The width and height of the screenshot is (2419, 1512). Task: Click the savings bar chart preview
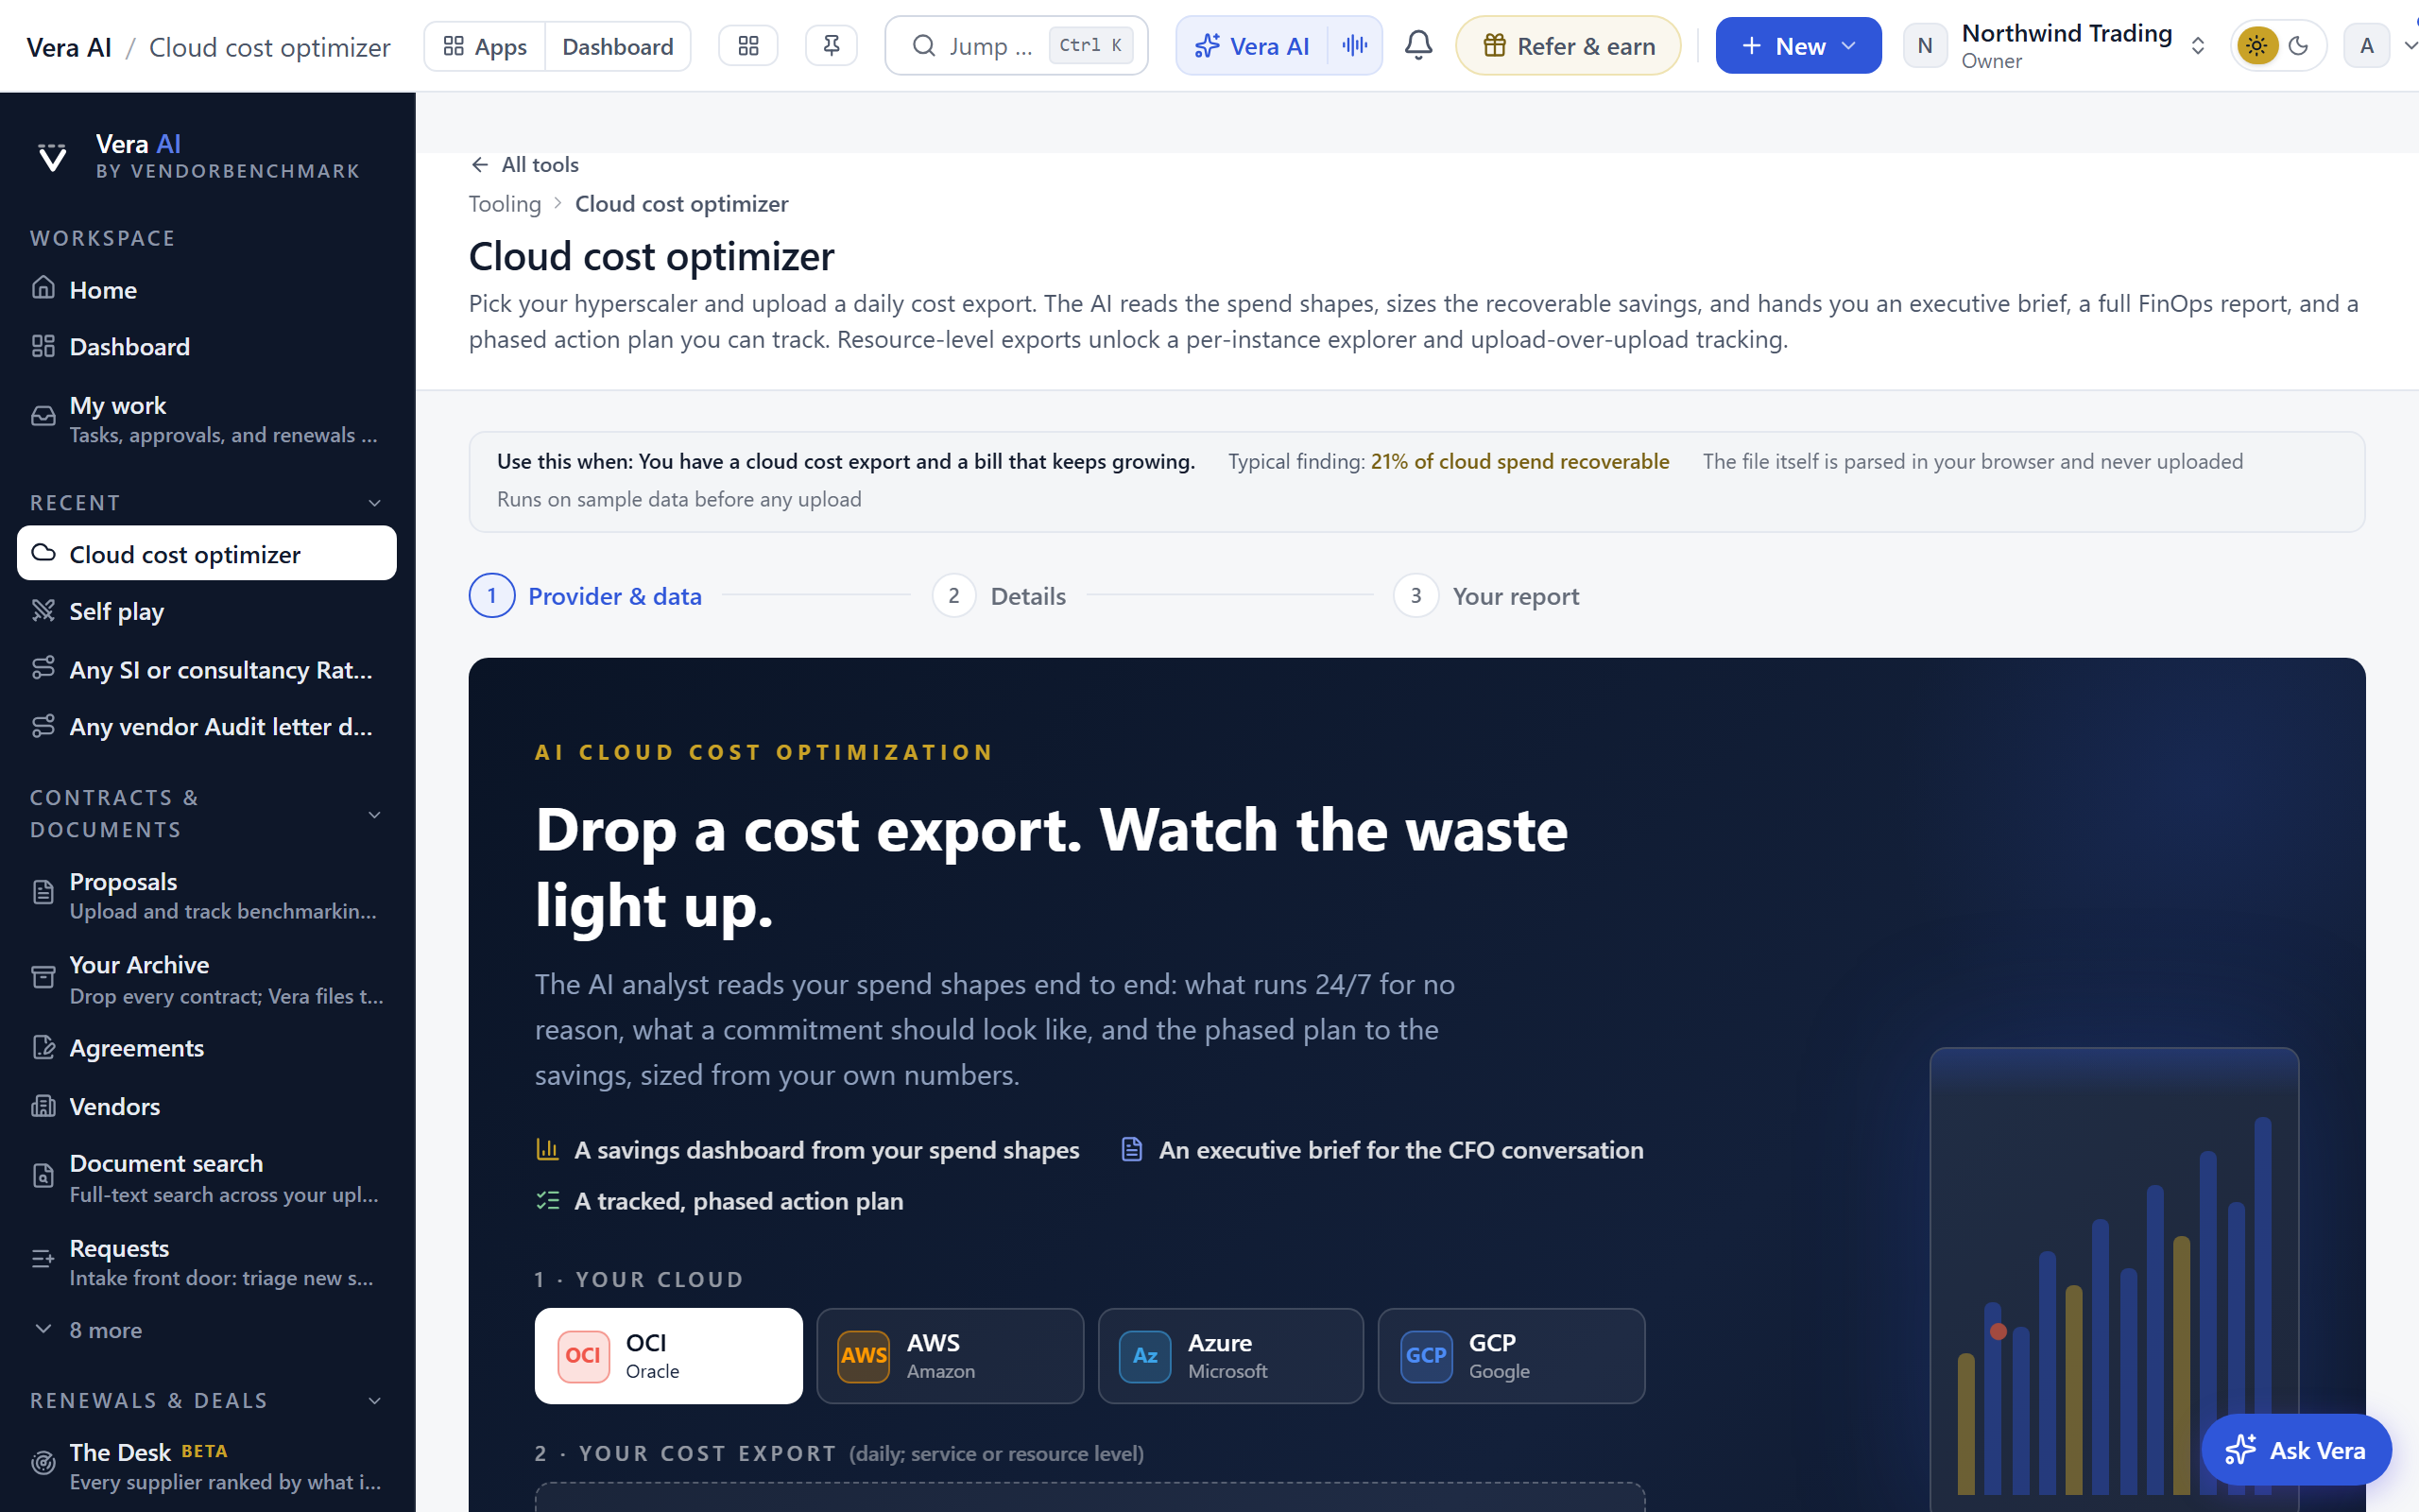[2114, 1280]
